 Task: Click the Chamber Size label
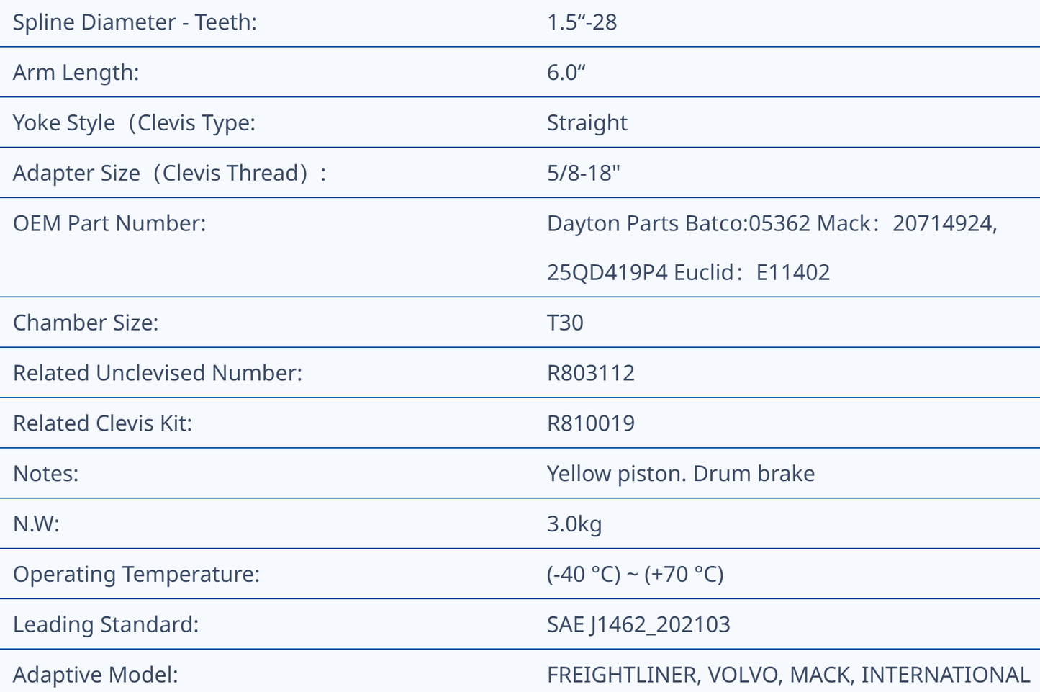[86, 323]
